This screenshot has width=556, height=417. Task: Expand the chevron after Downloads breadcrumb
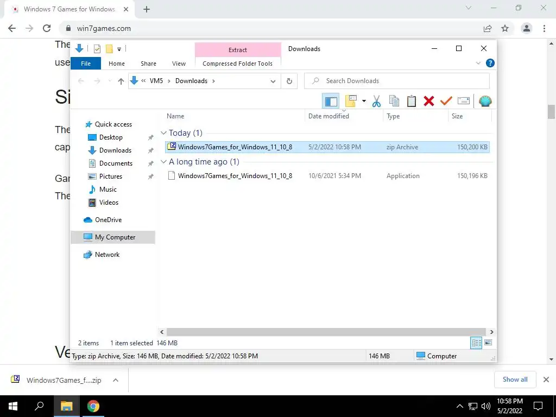pos(213,81)
